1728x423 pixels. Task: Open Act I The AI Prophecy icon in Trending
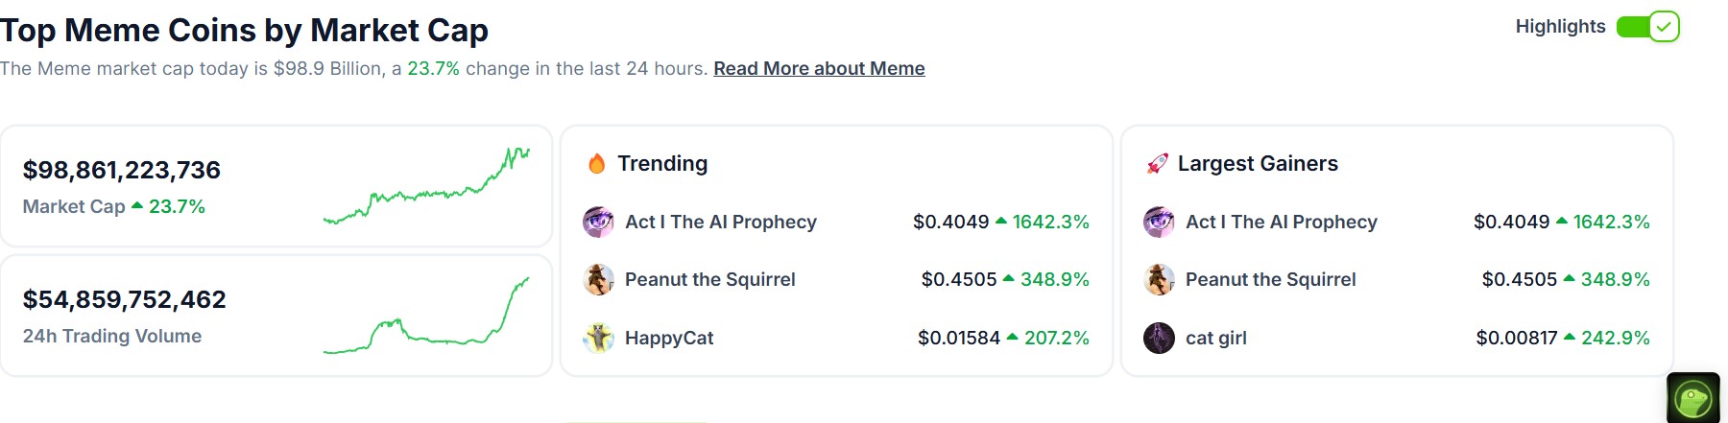[x=598, y=222]
